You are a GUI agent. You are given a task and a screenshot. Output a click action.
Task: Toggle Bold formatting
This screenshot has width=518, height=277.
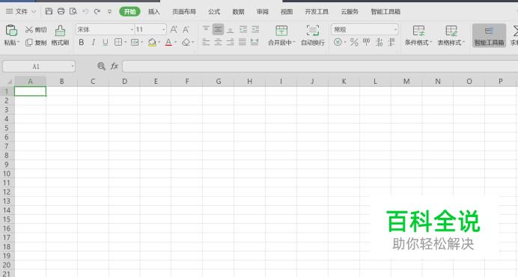click(x=82, y=43)
